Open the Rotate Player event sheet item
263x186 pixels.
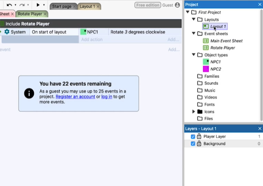coord(223,48)
